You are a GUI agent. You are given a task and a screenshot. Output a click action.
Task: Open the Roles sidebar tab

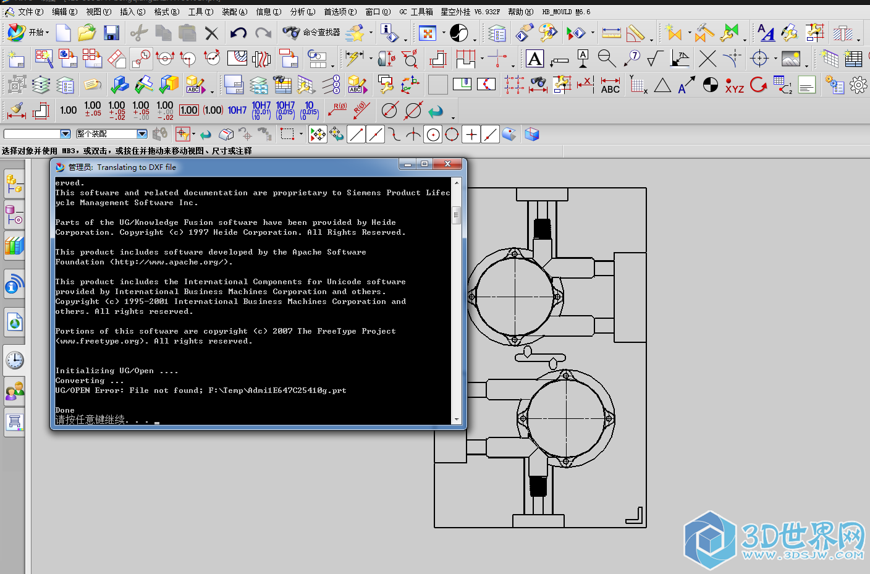click(x=14, y=391)
